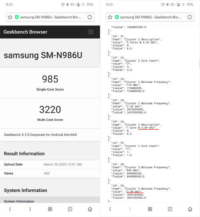Tap the 9:53 clock in right status bar
Viewport: 200px width, 217px height.
[x=109, y=4]
